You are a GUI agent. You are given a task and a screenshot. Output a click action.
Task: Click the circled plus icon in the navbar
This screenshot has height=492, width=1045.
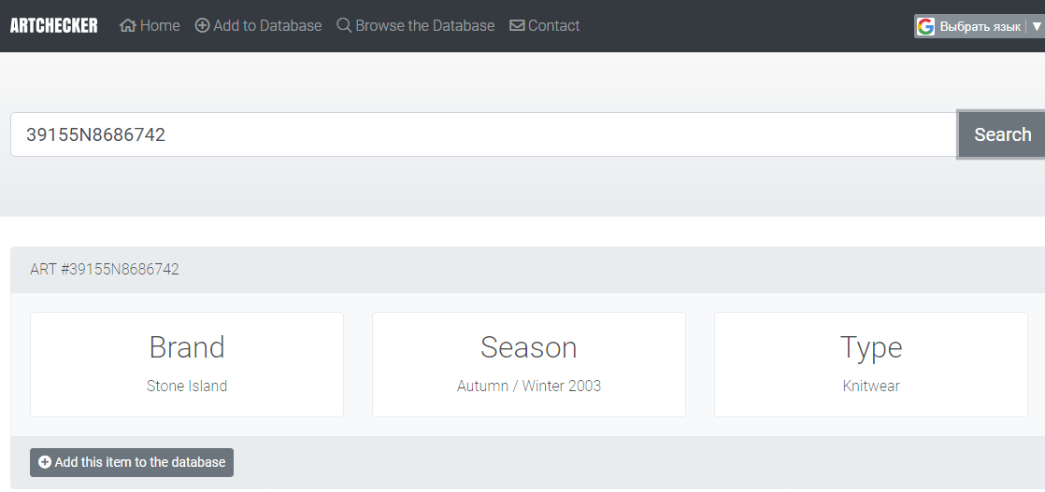click(x=202, y=26)
